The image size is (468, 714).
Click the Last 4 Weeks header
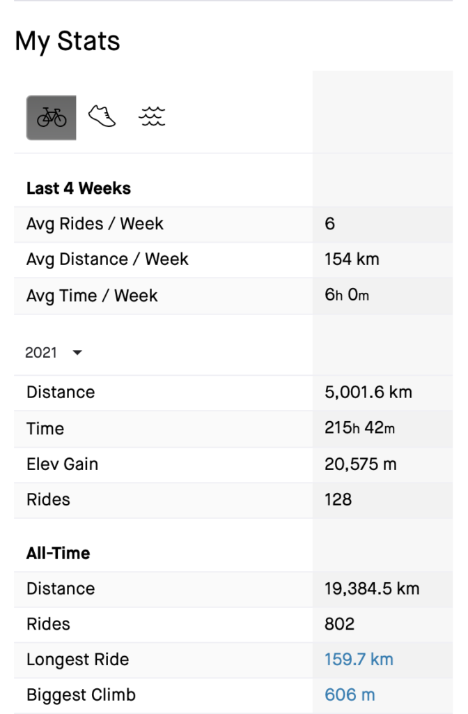79,188
